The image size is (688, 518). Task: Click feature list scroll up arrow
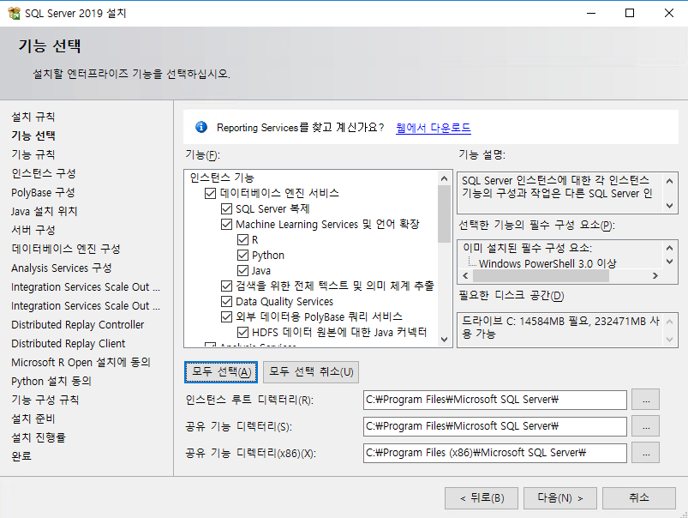tap(444, 178)
